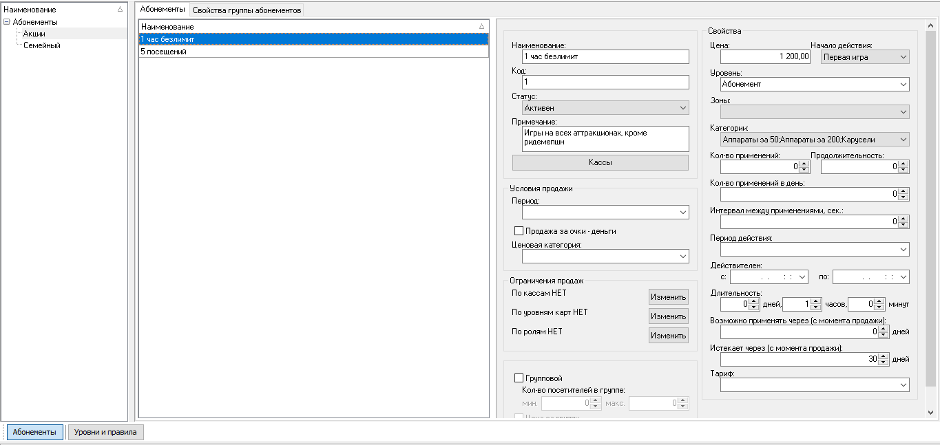Open the Период действия dropdown
Viewport: 940px width, 445px height.
tap(815, 249)
